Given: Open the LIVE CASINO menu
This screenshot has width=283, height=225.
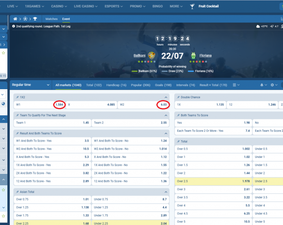Looking at the screenshot, I should [x=86, y=6].
